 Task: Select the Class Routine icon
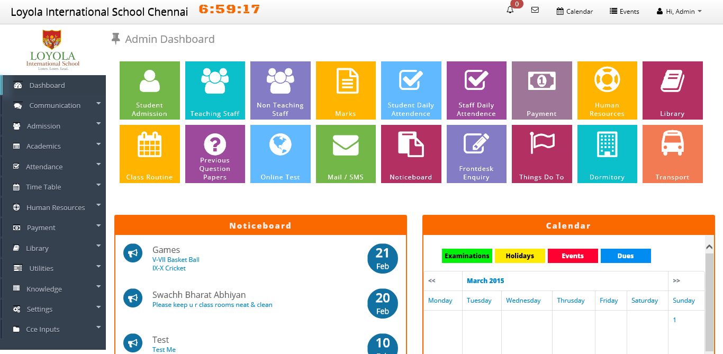click(150, 153)
